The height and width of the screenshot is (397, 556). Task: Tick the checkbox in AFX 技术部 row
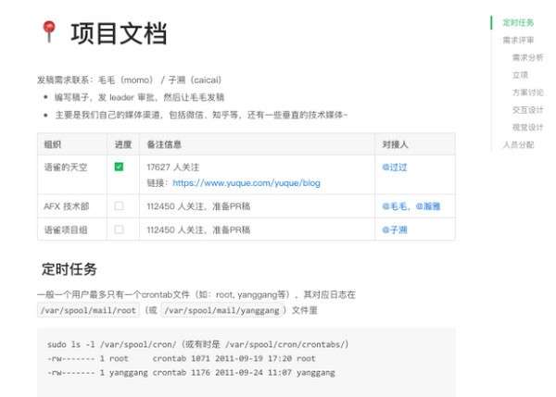coord(119,205)
